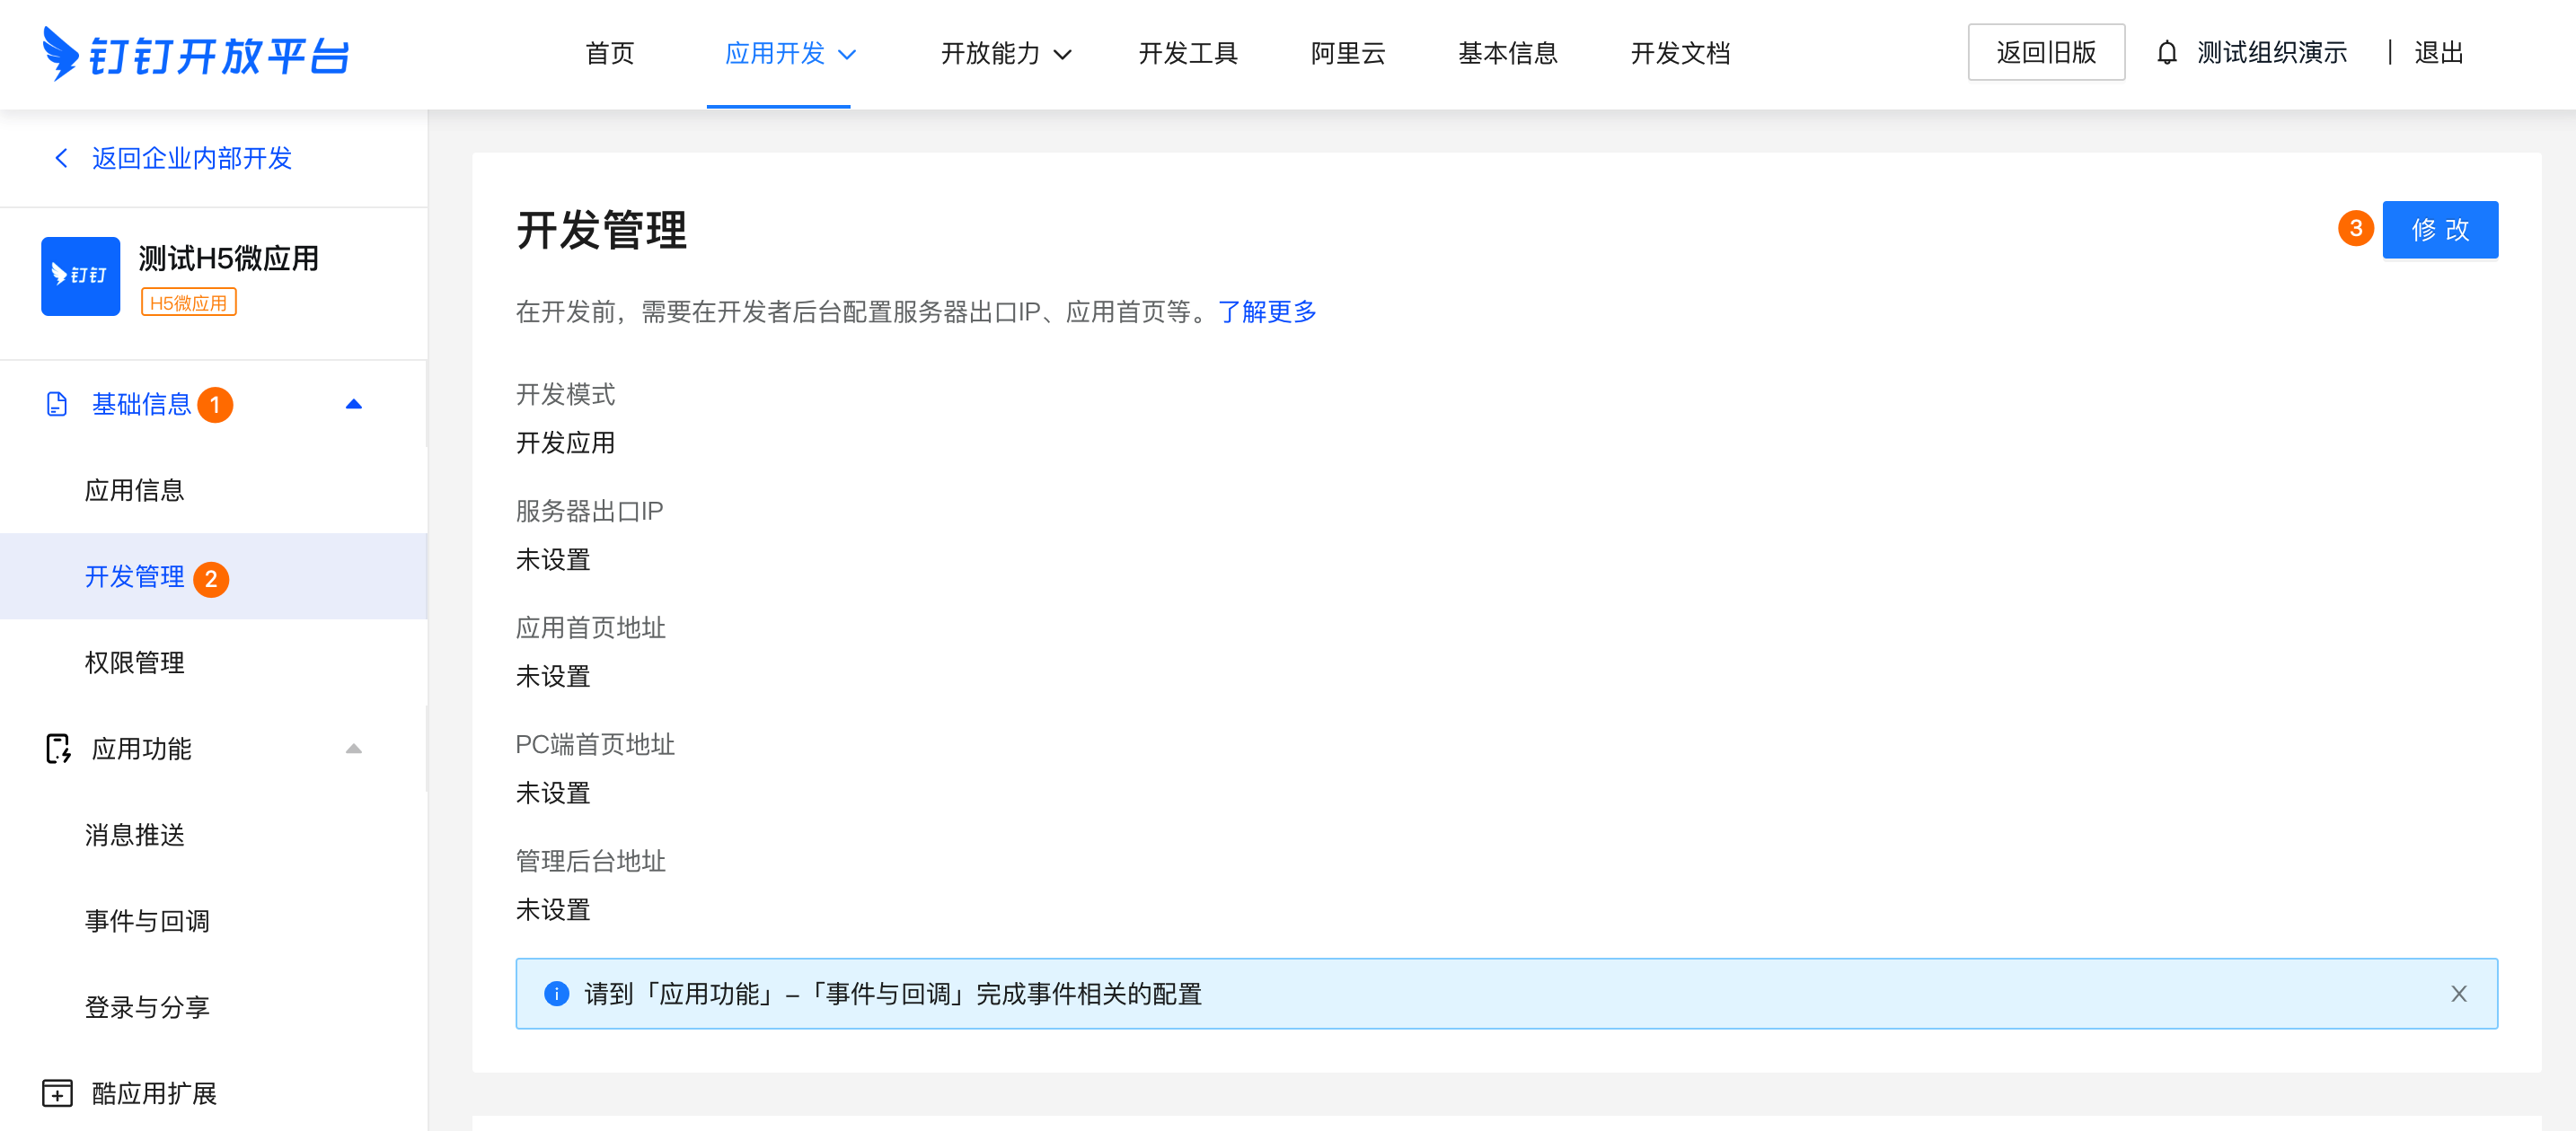Collapse the 应用功能 section arrow
The width and height of the screenshot is (2576, 1131).
point(353,749)
